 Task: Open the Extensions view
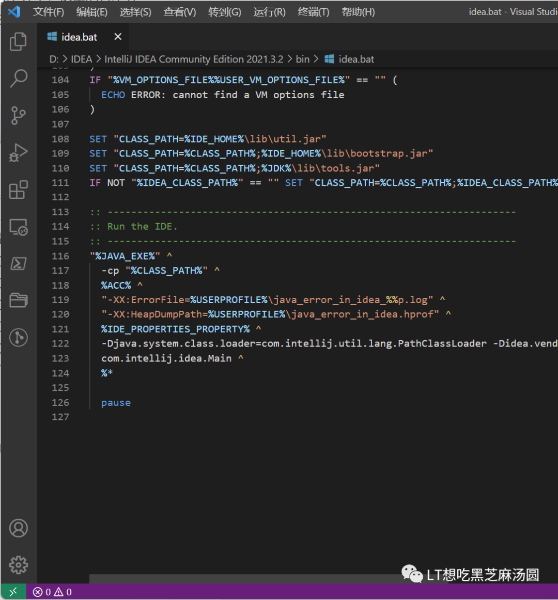point(19,190)
